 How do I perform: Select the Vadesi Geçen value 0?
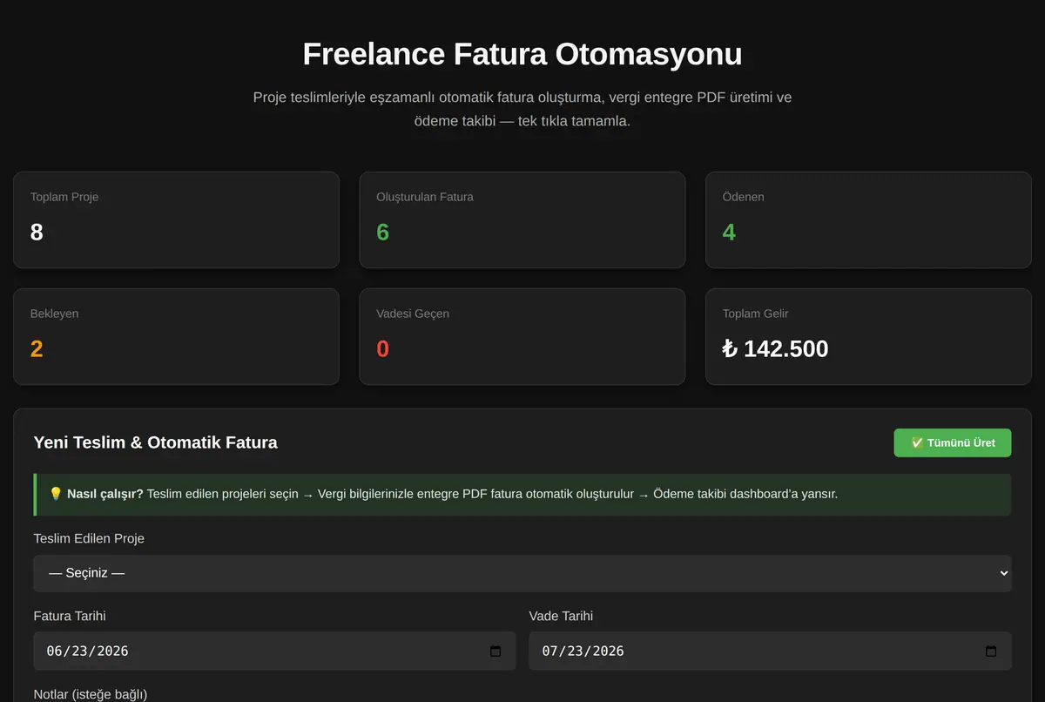pos(383,349)
